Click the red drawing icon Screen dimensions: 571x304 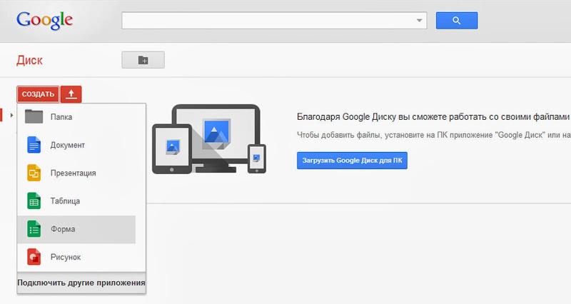[x=34, y=257]
